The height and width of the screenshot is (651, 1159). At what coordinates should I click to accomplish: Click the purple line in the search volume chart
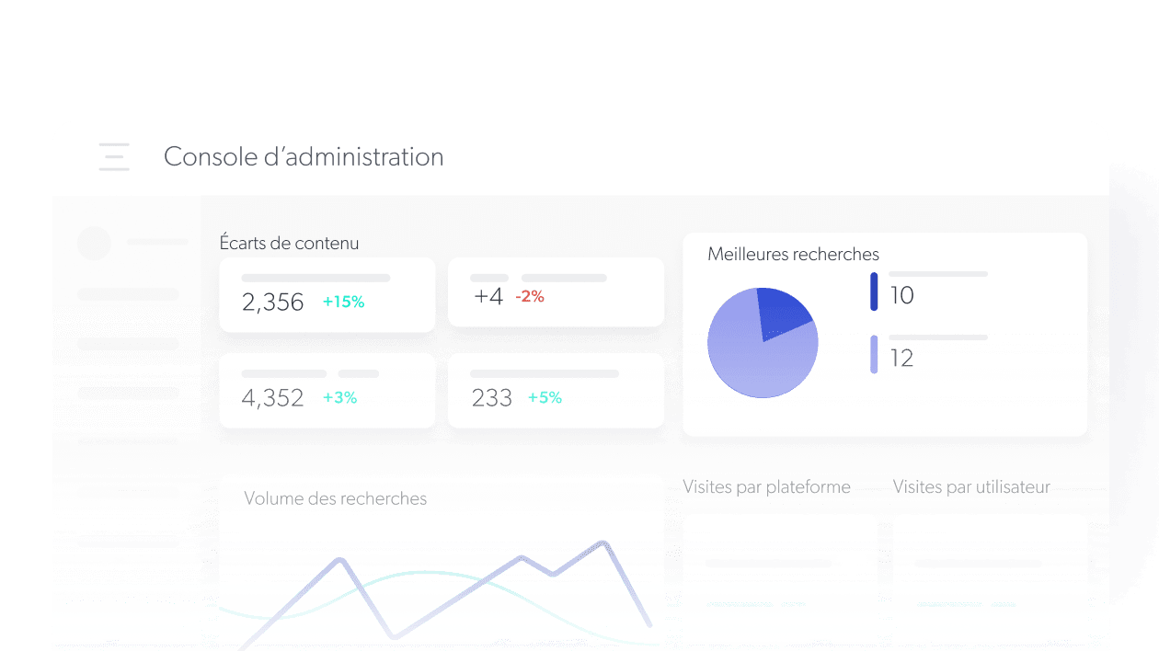click(447, 596)
